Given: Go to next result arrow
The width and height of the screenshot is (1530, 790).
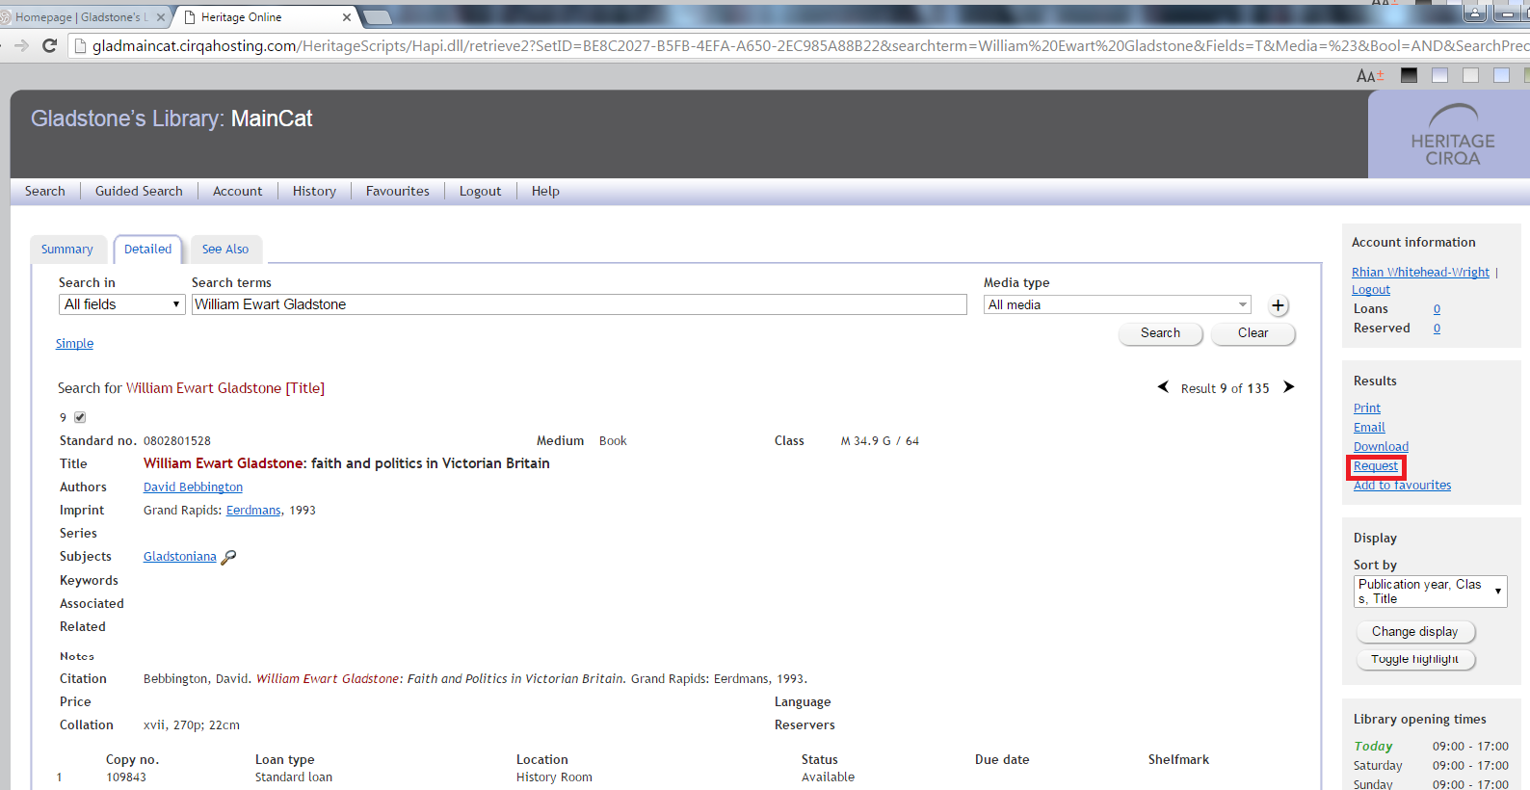Looking at the screenshot, I should coord(1288,387).
